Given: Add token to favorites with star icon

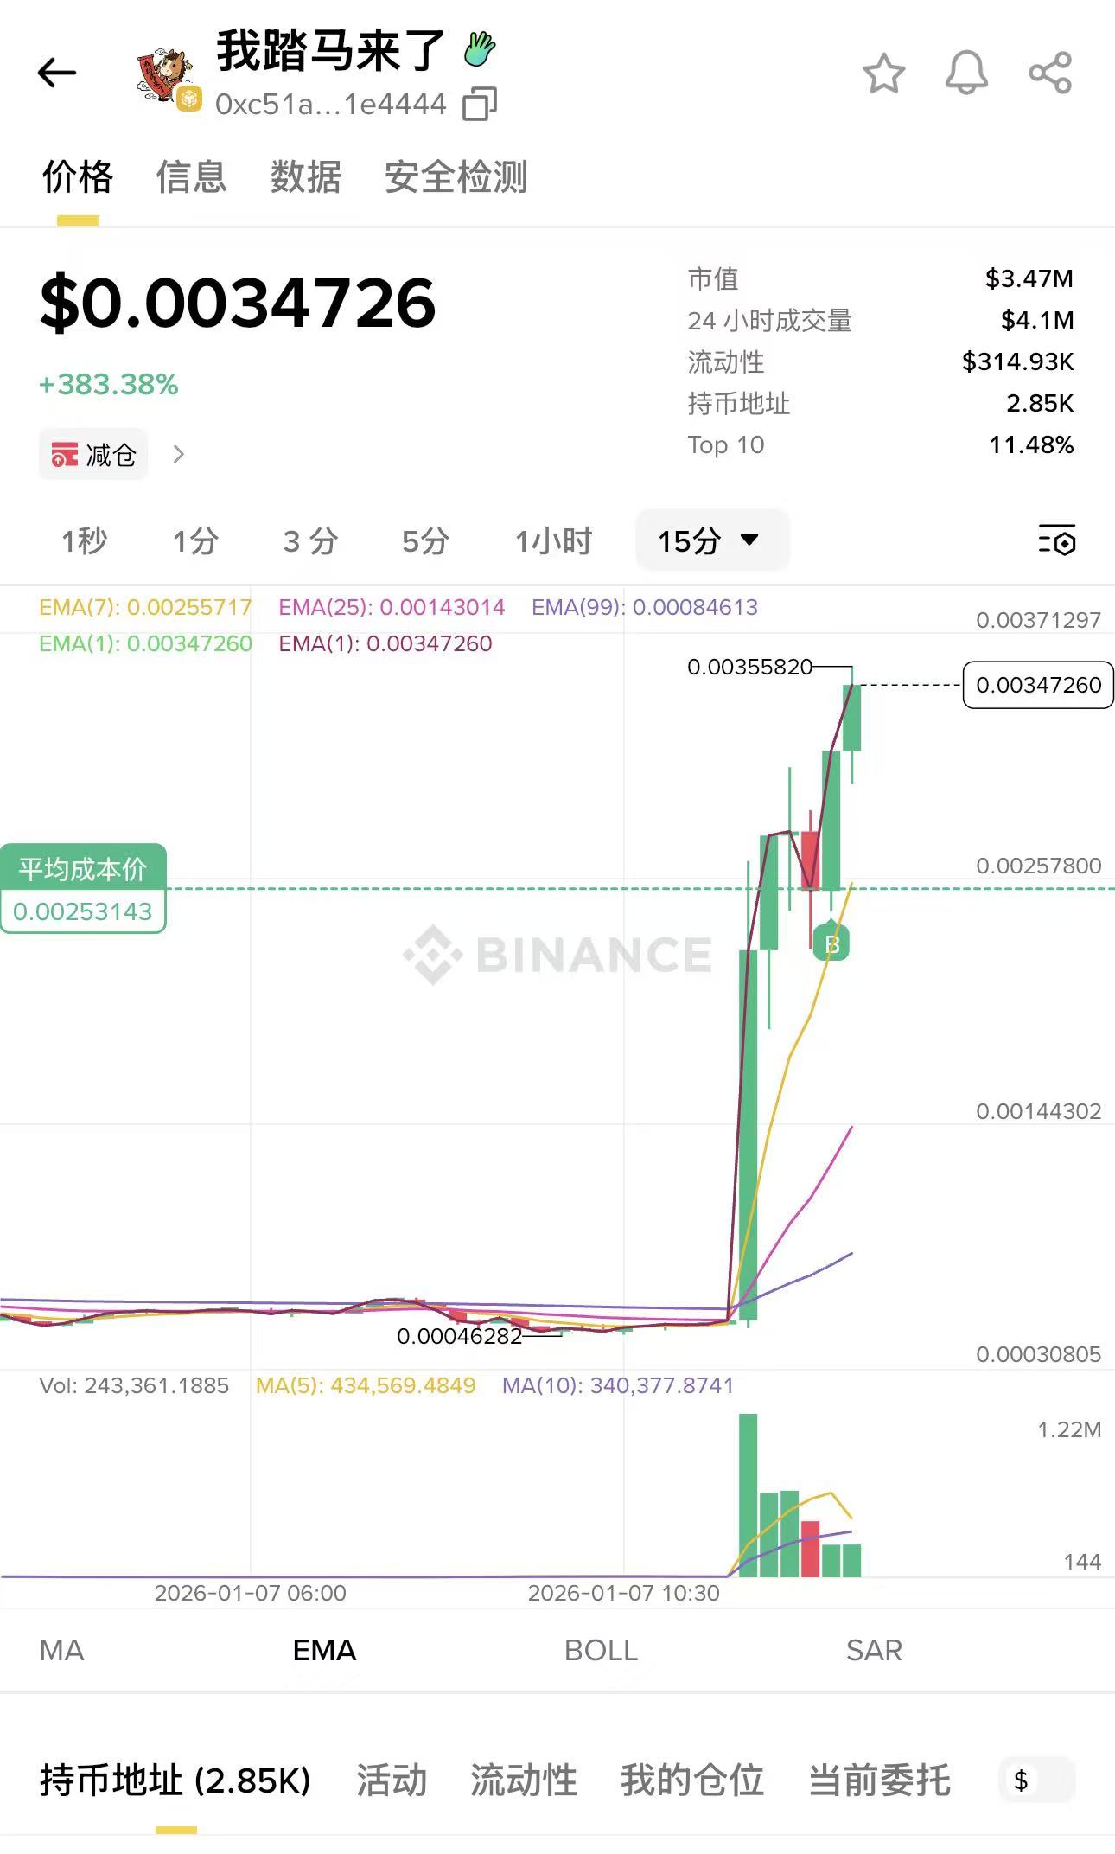Looking at the screenshot, I should pyautogui.click(x=883, y=73).
